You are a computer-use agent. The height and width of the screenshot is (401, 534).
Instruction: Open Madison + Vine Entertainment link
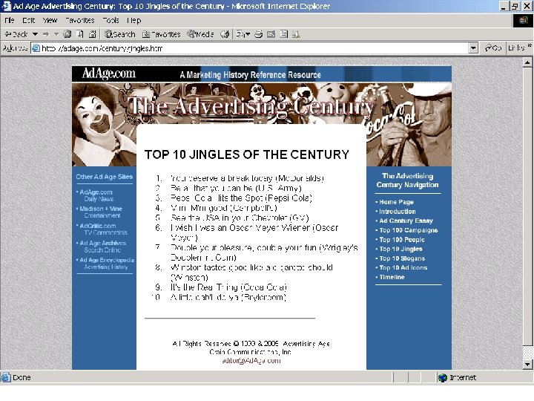[100, 212]
